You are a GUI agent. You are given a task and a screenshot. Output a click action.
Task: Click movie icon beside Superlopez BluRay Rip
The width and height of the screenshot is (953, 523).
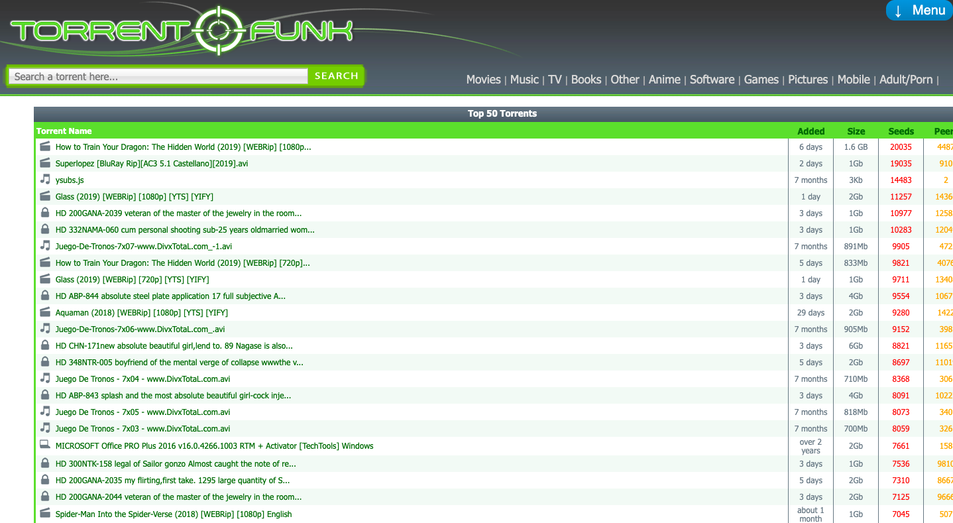[x=45, y=163]
